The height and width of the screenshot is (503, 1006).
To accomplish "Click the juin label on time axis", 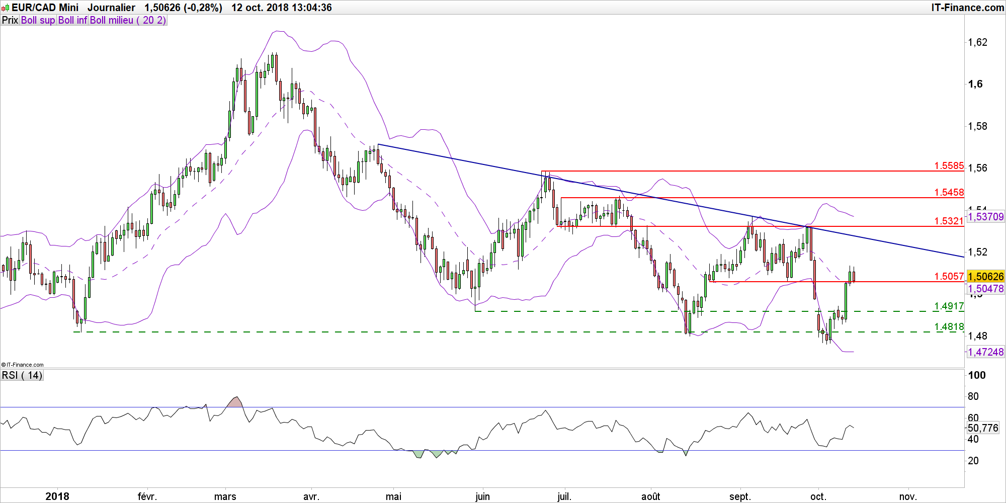I will click(482, 496).
